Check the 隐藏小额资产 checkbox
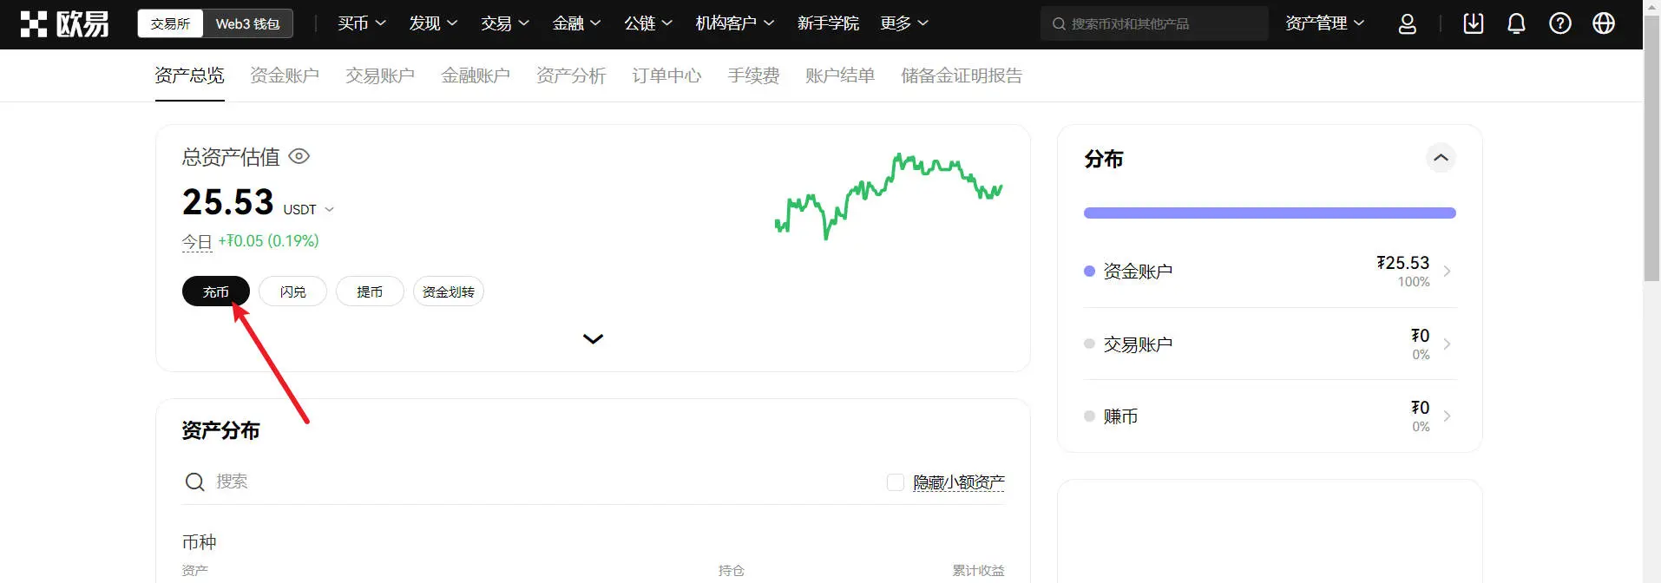This screenshot has width=1661, height=583. click(x=895, y=481)
